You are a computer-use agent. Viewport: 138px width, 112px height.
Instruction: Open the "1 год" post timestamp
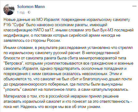(x=21, y=12)
